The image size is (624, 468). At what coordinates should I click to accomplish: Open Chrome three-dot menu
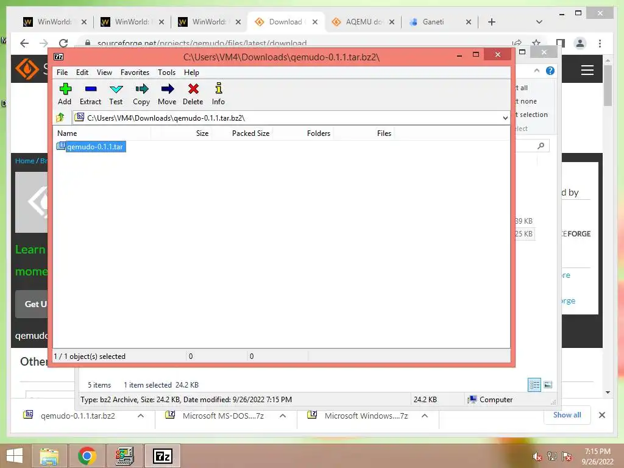[600, 43]
